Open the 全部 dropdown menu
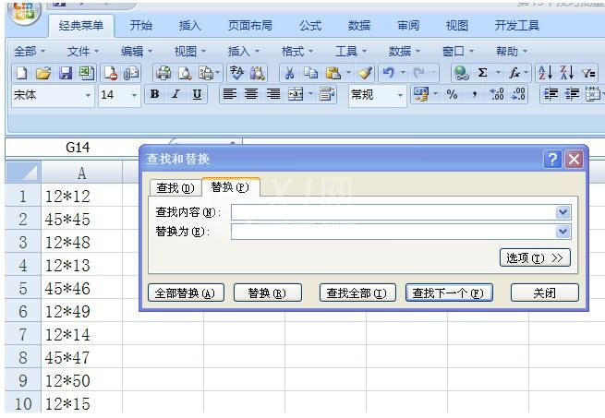Image resolution: width=605 pixels, height=418 pixels. [30, 52]
